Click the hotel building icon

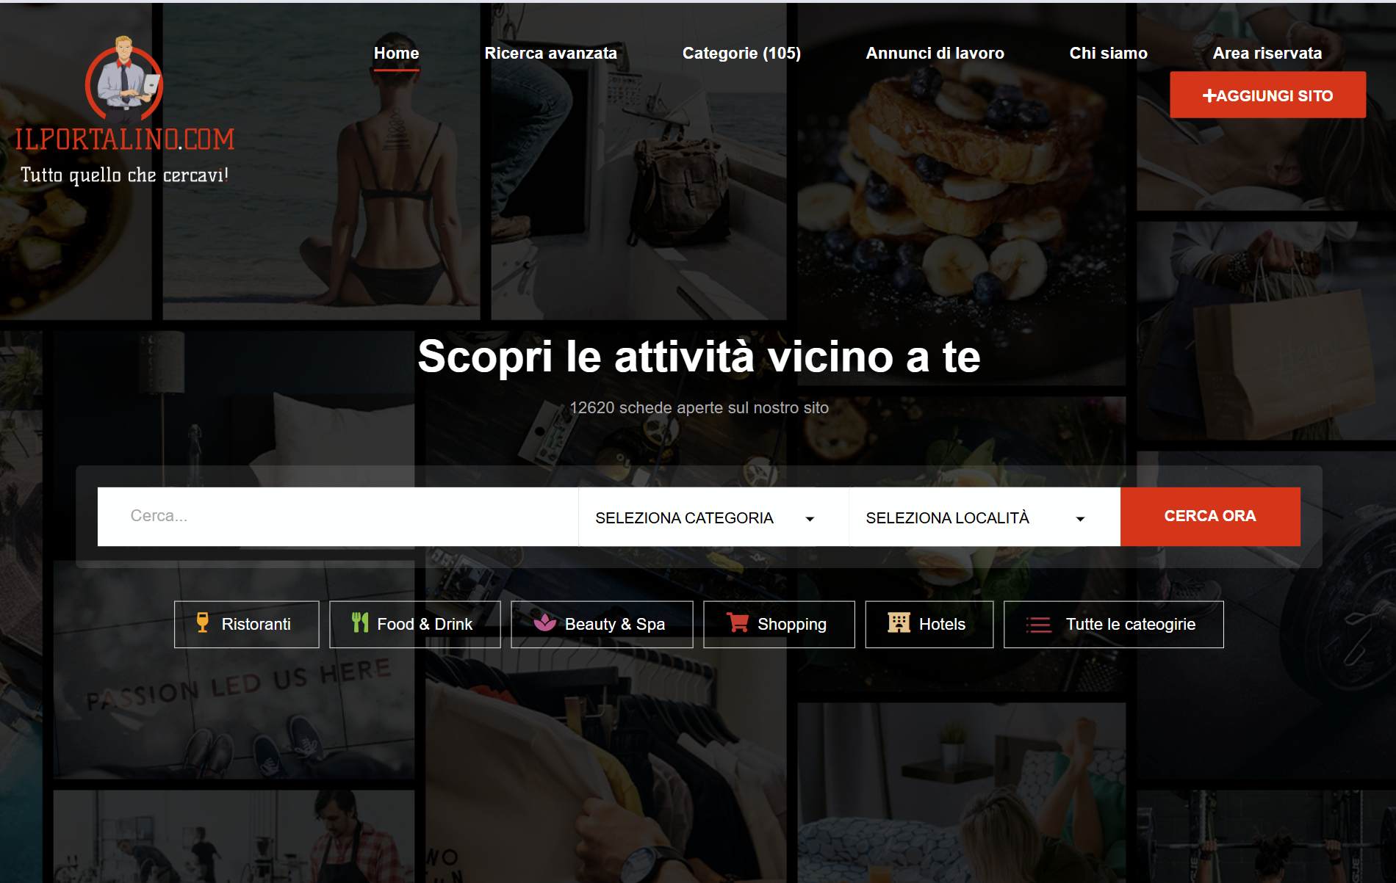click(x=899, y=623)
